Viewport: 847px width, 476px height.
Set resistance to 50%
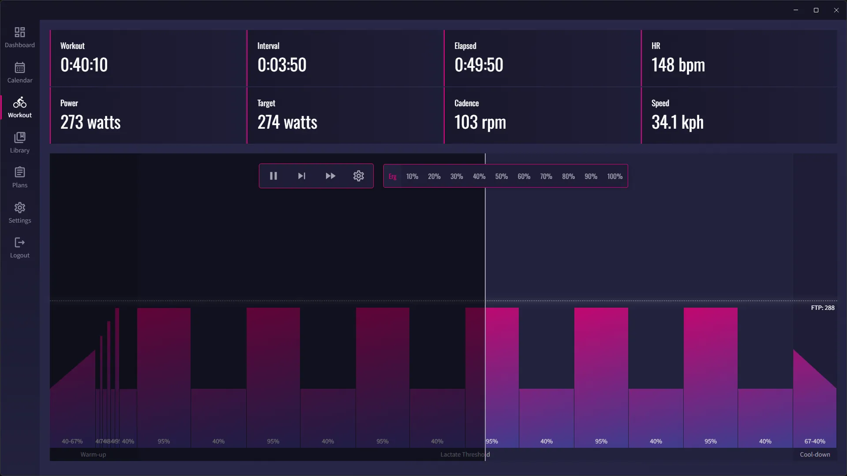point(501,176)
